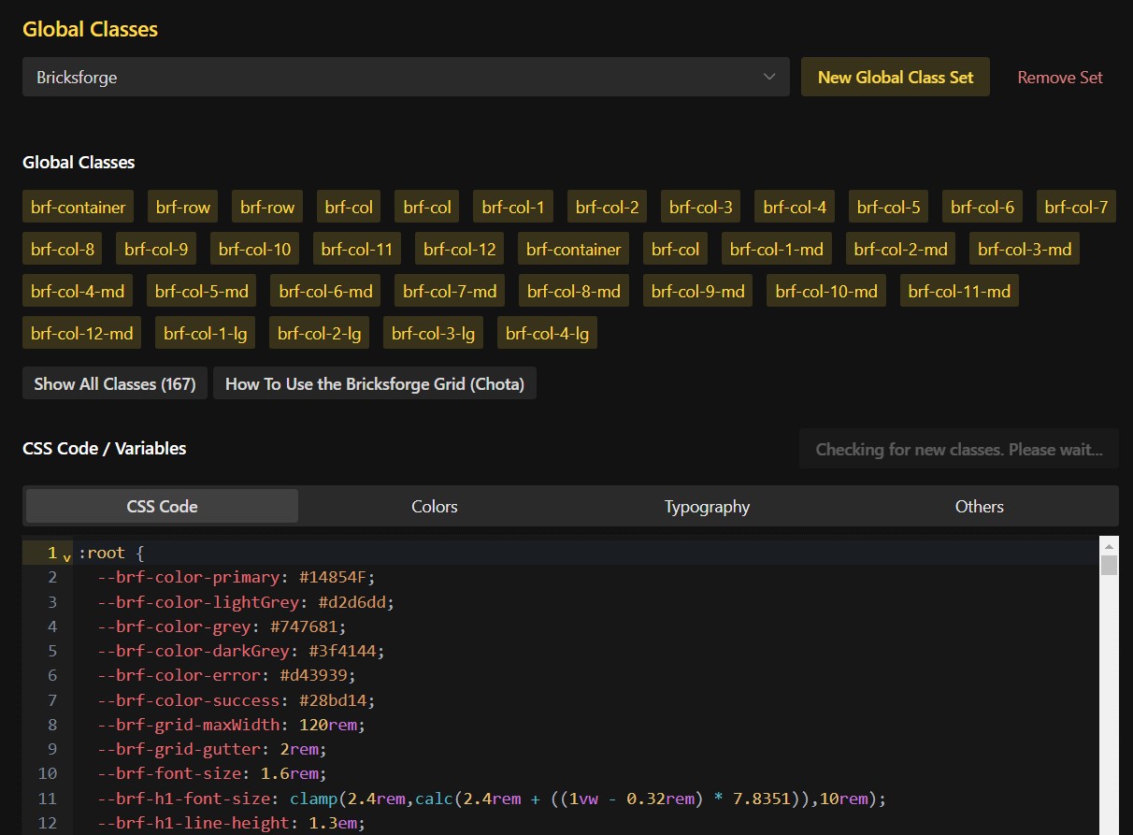Viewport: 1133px width, 835px height.
Task: Click the code editor scrollbar up arrow
Action: click(x=1109, y=545)
